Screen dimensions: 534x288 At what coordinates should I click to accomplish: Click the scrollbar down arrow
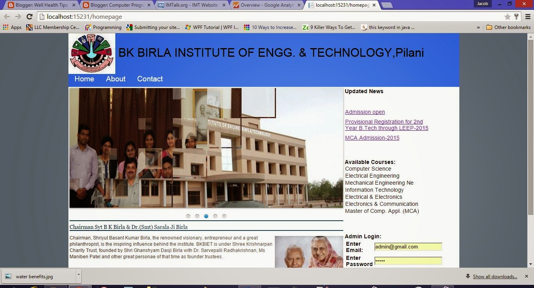530,264
